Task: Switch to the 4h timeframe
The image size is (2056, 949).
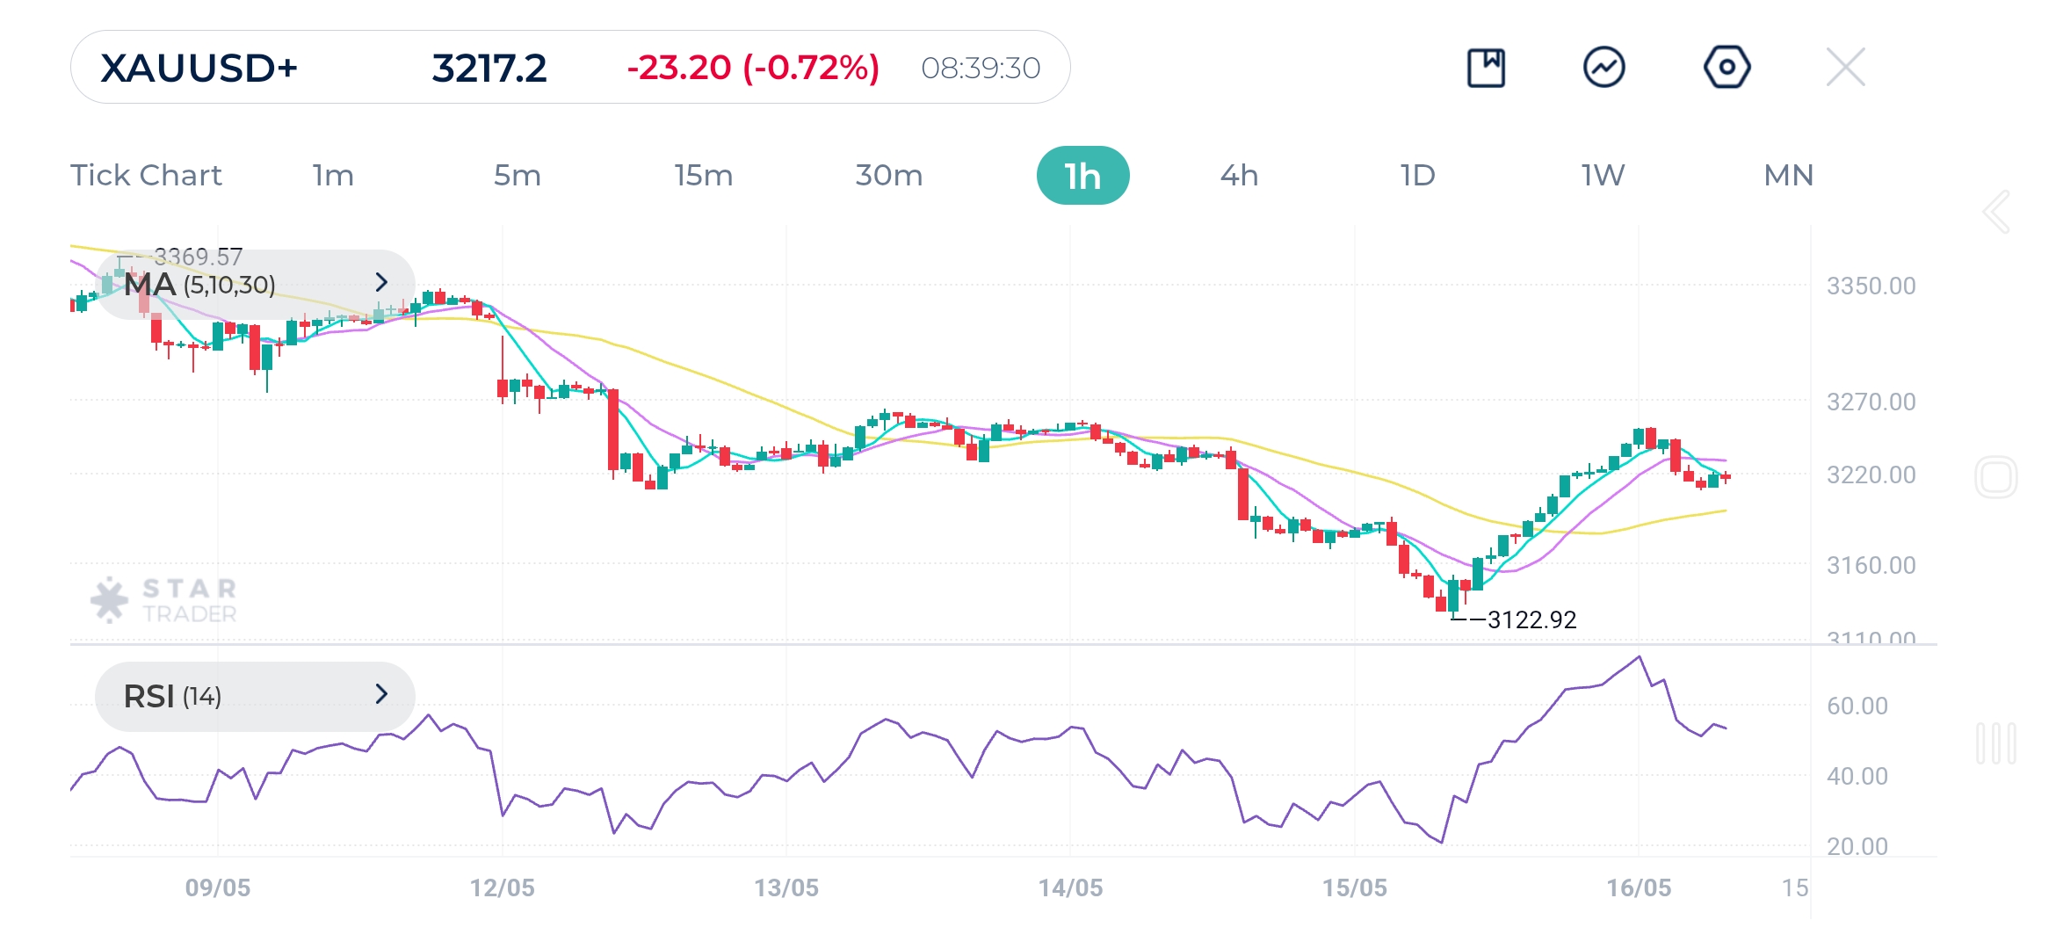Action: point(1240,175)
